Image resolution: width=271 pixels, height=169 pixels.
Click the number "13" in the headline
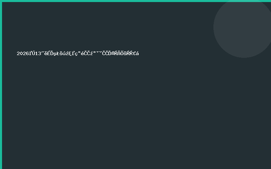(38, 53)
